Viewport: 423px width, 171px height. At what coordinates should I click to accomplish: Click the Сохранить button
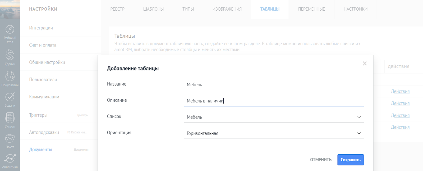(350, 160)
